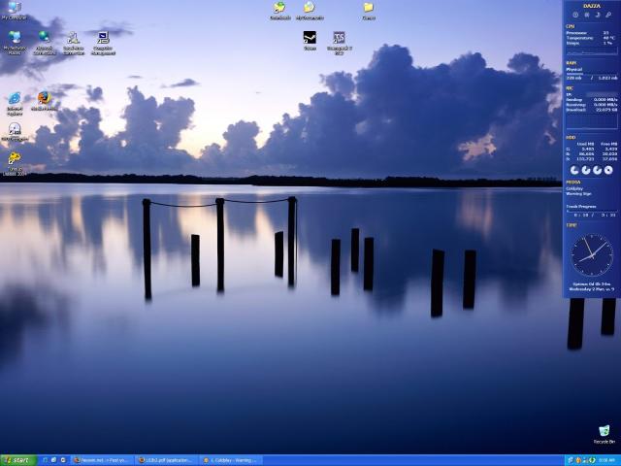The image size is (621, 466).
Task: Click the RAM Physical usage bar
Action: click(x=592, y=74)
